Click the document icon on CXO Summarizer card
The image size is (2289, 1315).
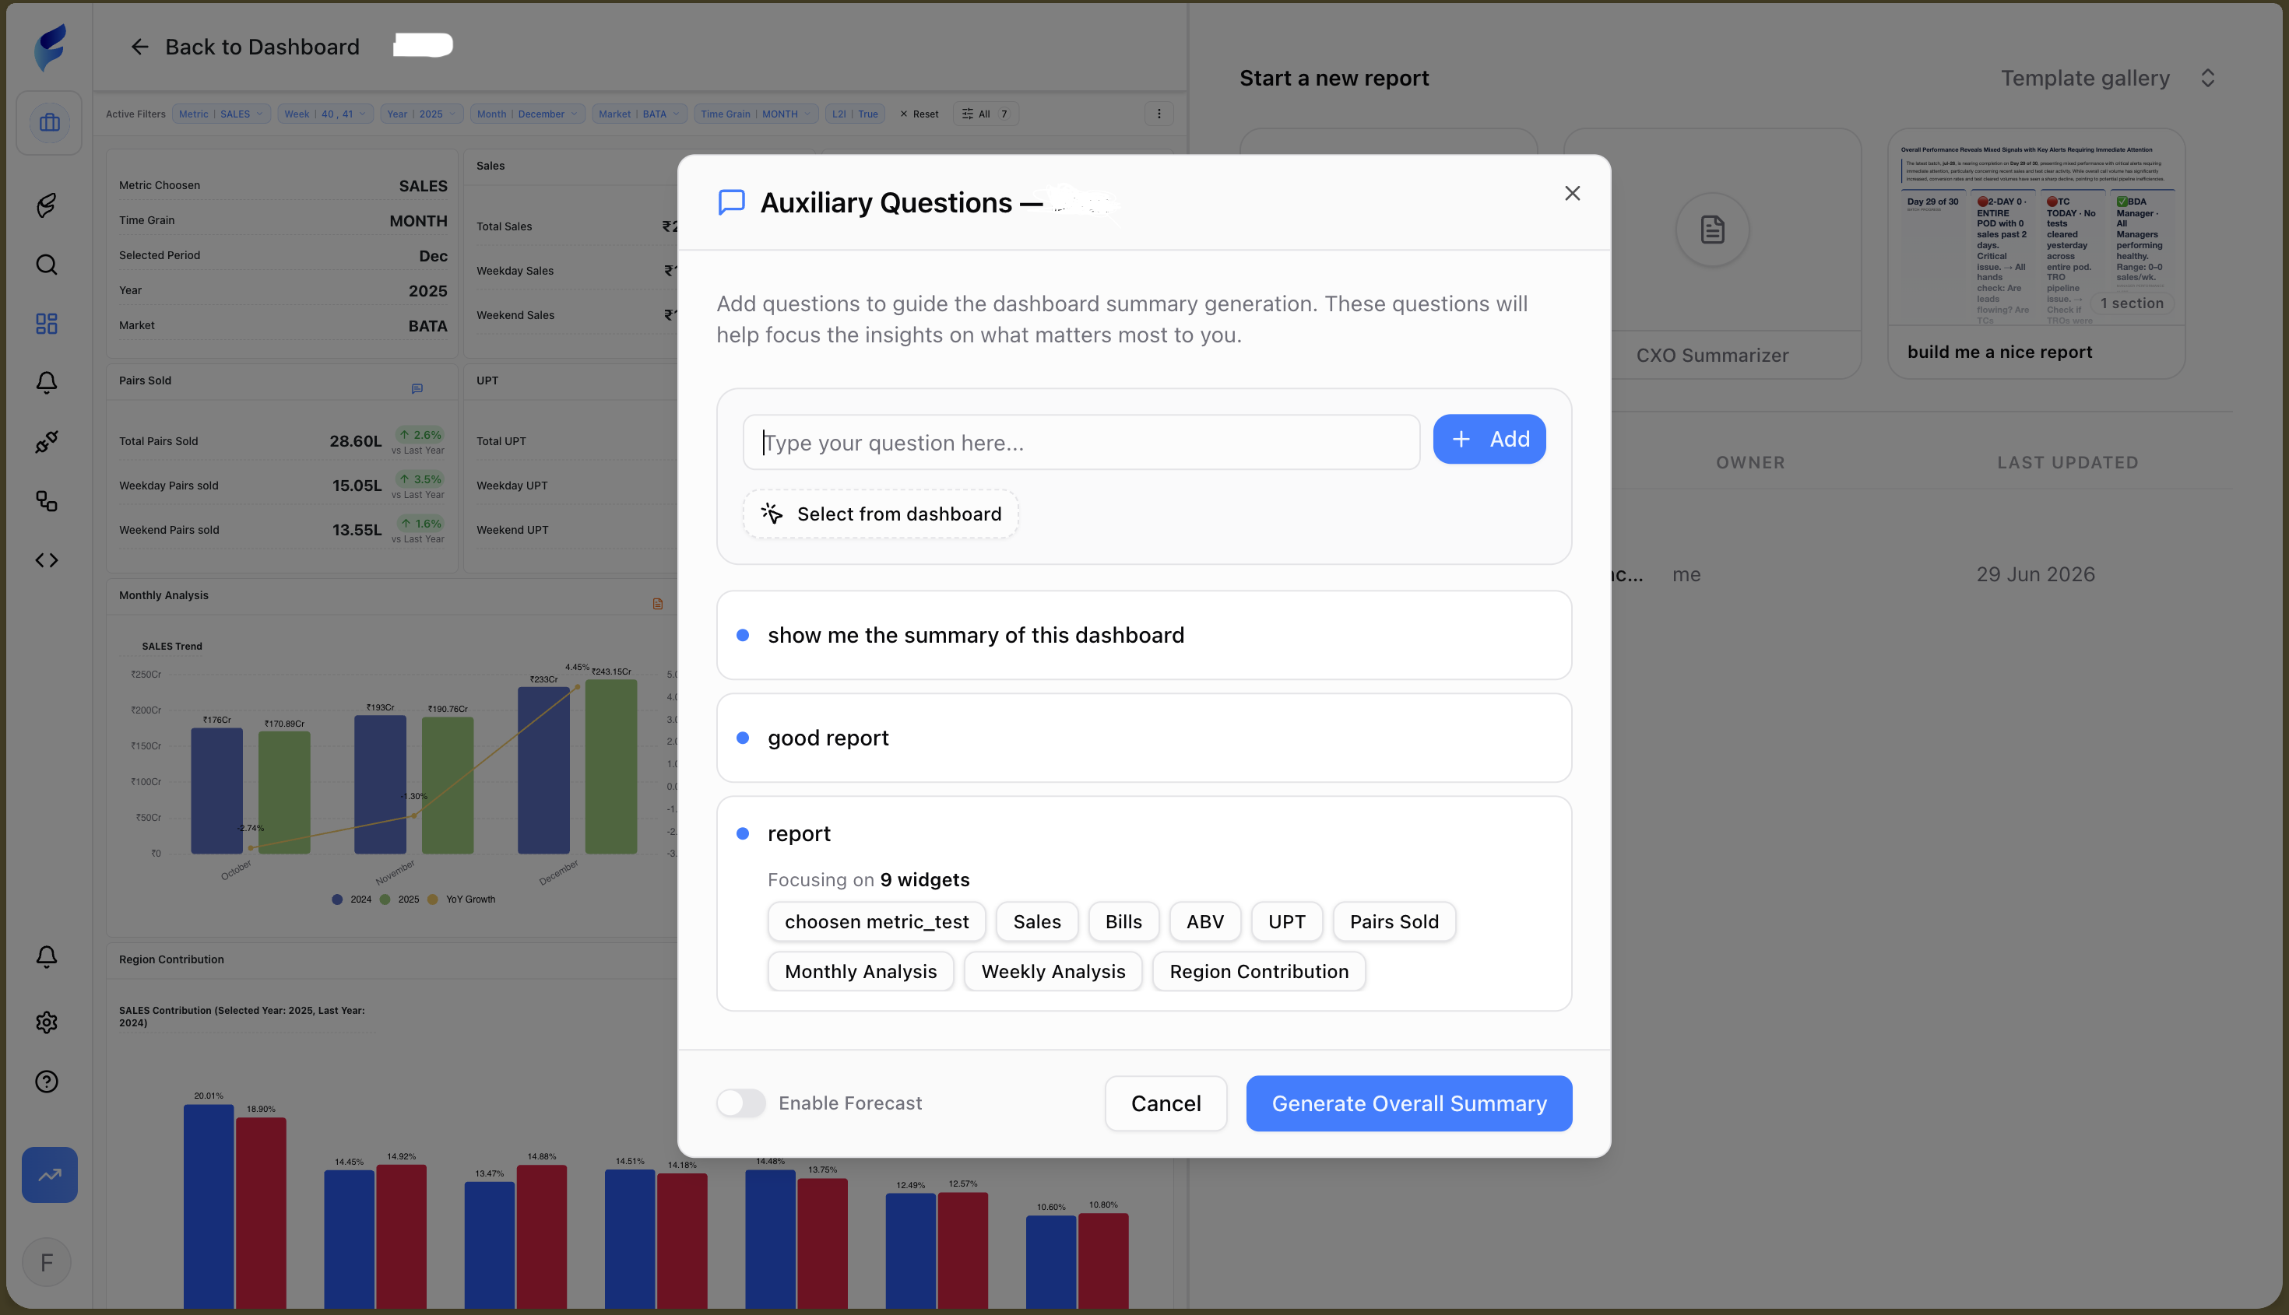(1712, 230)
